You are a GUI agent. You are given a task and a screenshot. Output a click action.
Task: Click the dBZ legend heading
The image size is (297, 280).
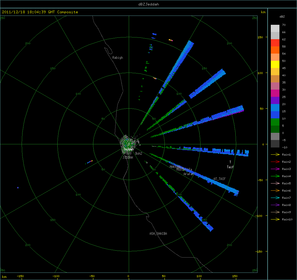(x=282, y=17)
